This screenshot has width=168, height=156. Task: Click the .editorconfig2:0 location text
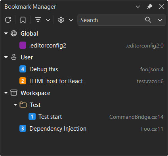point(145,46)
